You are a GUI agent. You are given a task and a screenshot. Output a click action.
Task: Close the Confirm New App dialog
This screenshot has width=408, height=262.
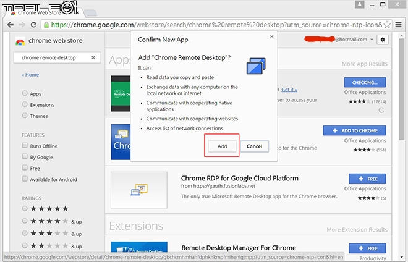click(271, 36)
